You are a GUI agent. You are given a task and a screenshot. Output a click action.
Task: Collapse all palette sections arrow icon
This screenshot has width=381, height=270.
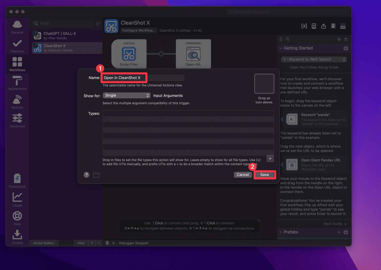tap(339, 39)
